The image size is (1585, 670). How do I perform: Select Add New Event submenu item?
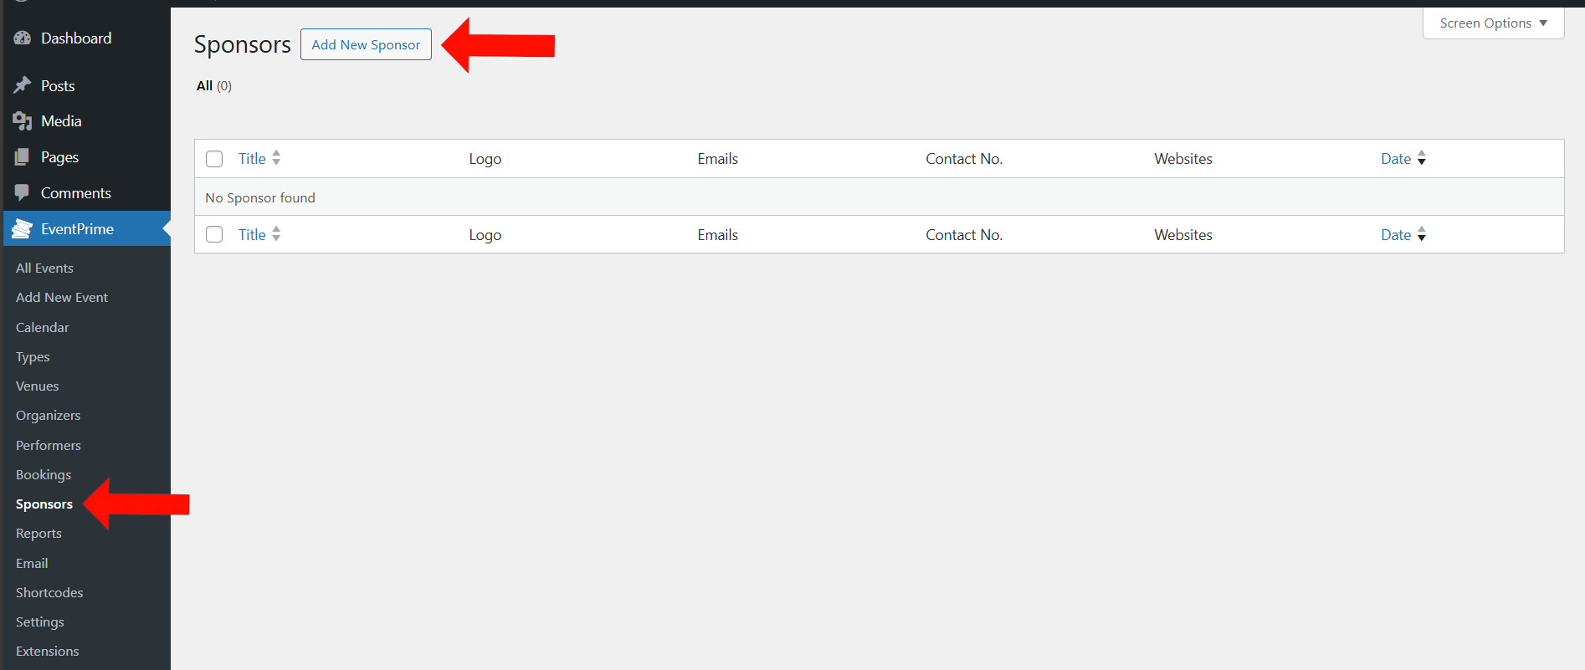click(62, 297)
